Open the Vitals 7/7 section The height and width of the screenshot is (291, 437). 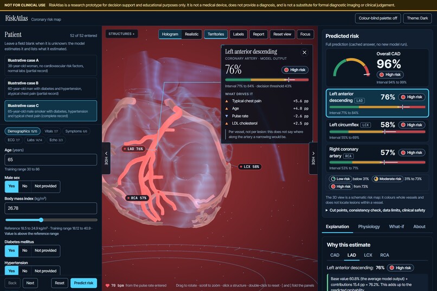[x=52, y=131]
